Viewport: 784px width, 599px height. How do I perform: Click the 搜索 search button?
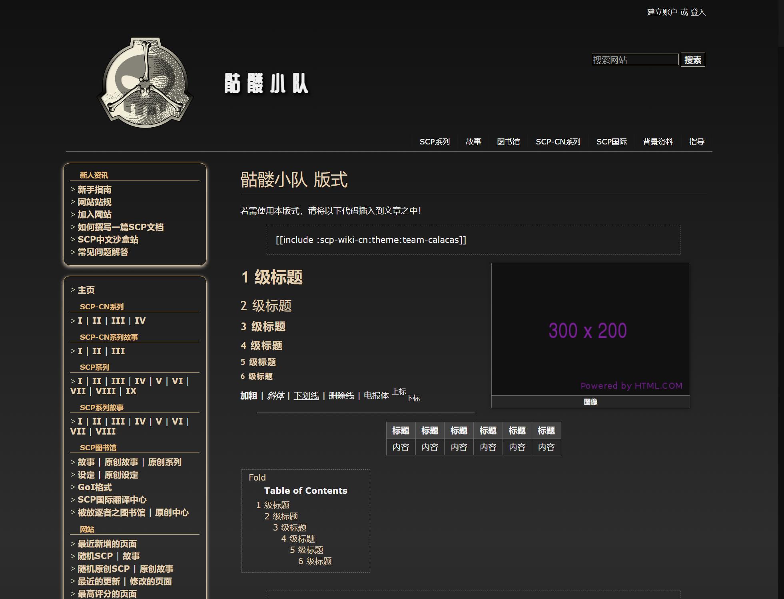click(x=692, y=60)
